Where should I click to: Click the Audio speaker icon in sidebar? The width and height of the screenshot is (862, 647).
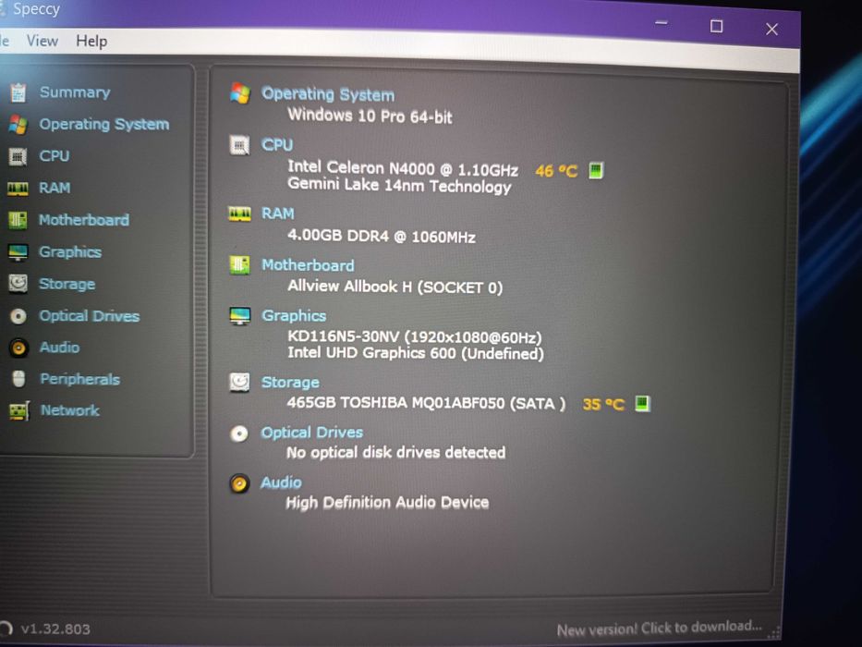(18, 348)
